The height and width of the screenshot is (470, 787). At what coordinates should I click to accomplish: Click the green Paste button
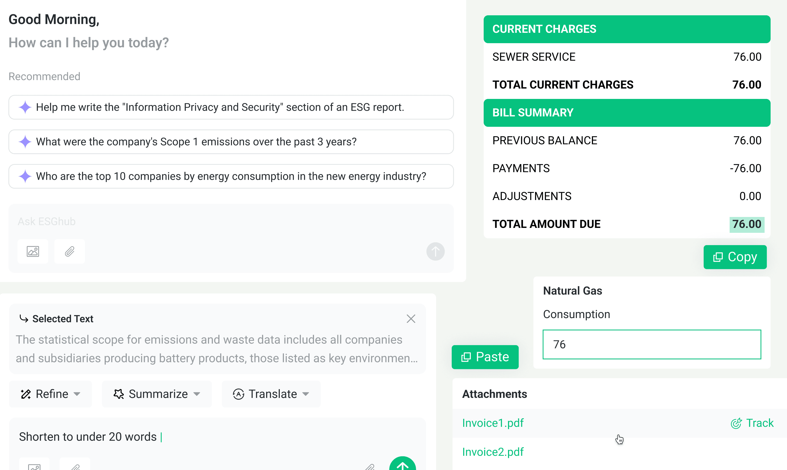tap(485, 357)
